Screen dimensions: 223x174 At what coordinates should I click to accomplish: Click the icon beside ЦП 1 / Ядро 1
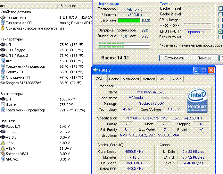tap(3, 50)
